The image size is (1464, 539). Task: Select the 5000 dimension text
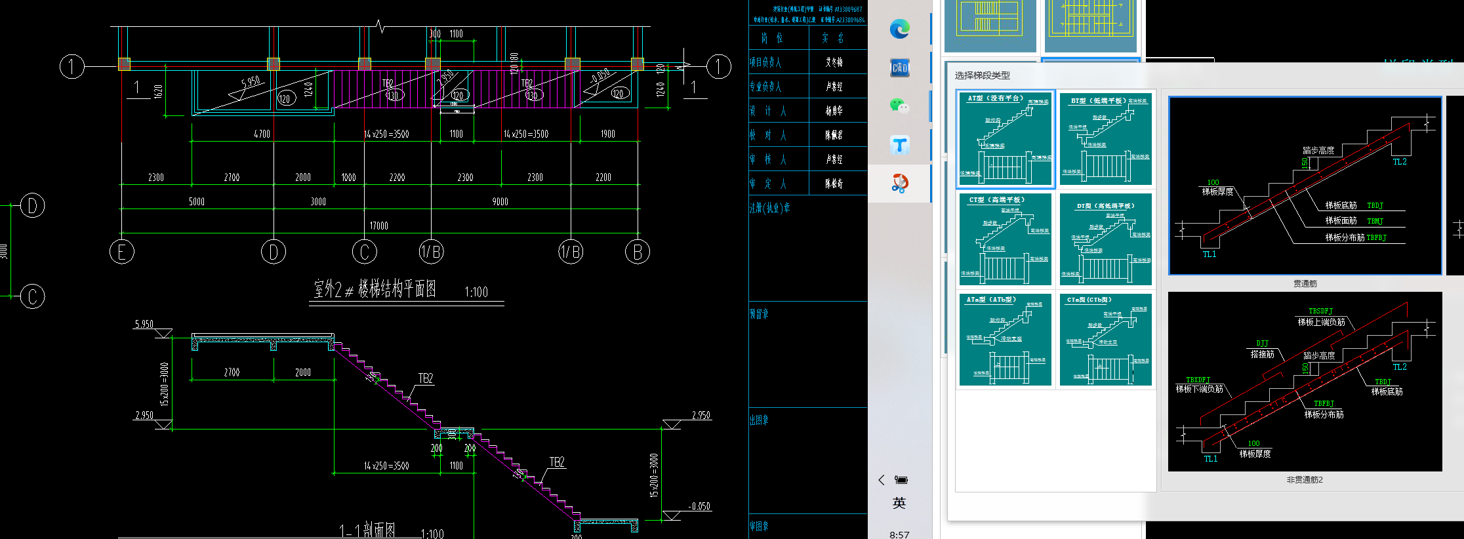coord(197,201)
